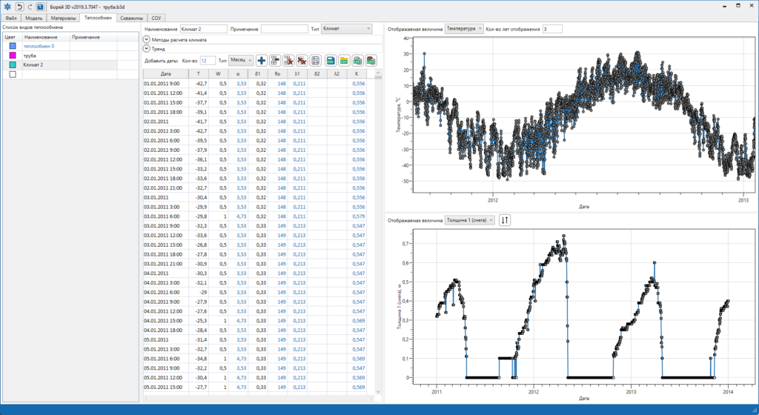Click the Кол-во field showing 12
This screenshot has width=759, height=415.
pos(208,61)
